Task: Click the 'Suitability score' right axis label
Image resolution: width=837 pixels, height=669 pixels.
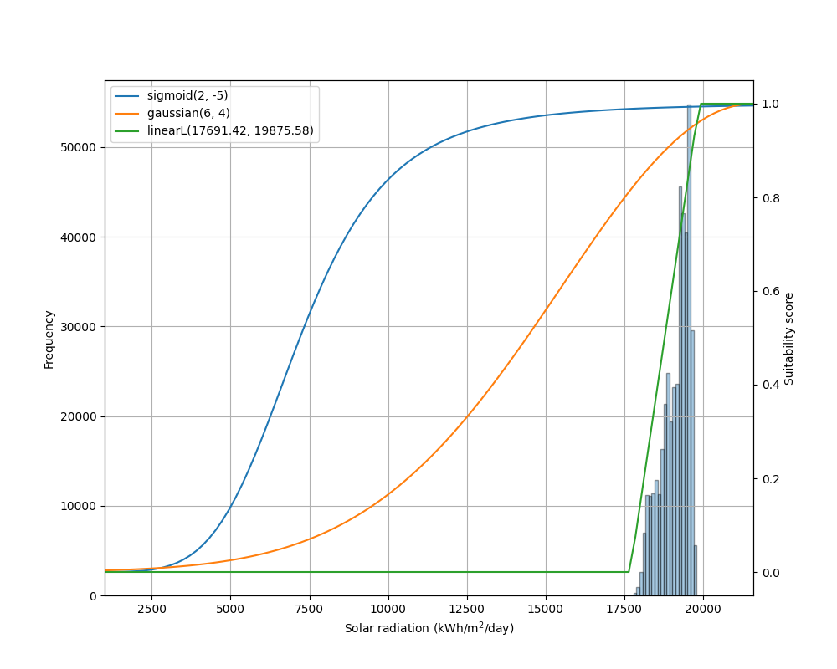Action: (x=789, y=339)
